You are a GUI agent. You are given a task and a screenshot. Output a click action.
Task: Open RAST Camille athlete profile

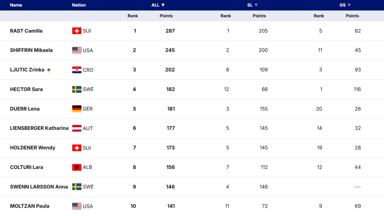tap(26, 31)
